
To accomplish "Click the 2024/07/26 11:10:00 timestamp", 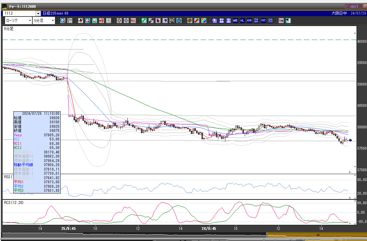I will 41,114.
